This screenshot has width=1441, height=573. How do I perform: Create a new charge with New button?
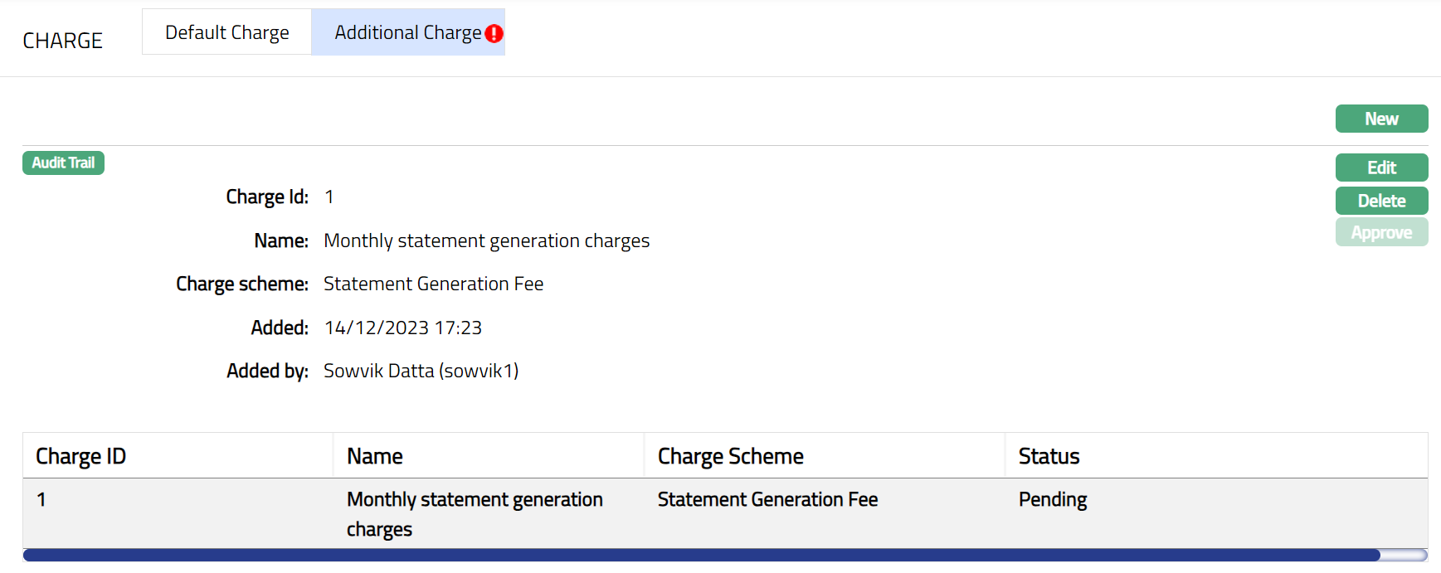point(1380,119)
